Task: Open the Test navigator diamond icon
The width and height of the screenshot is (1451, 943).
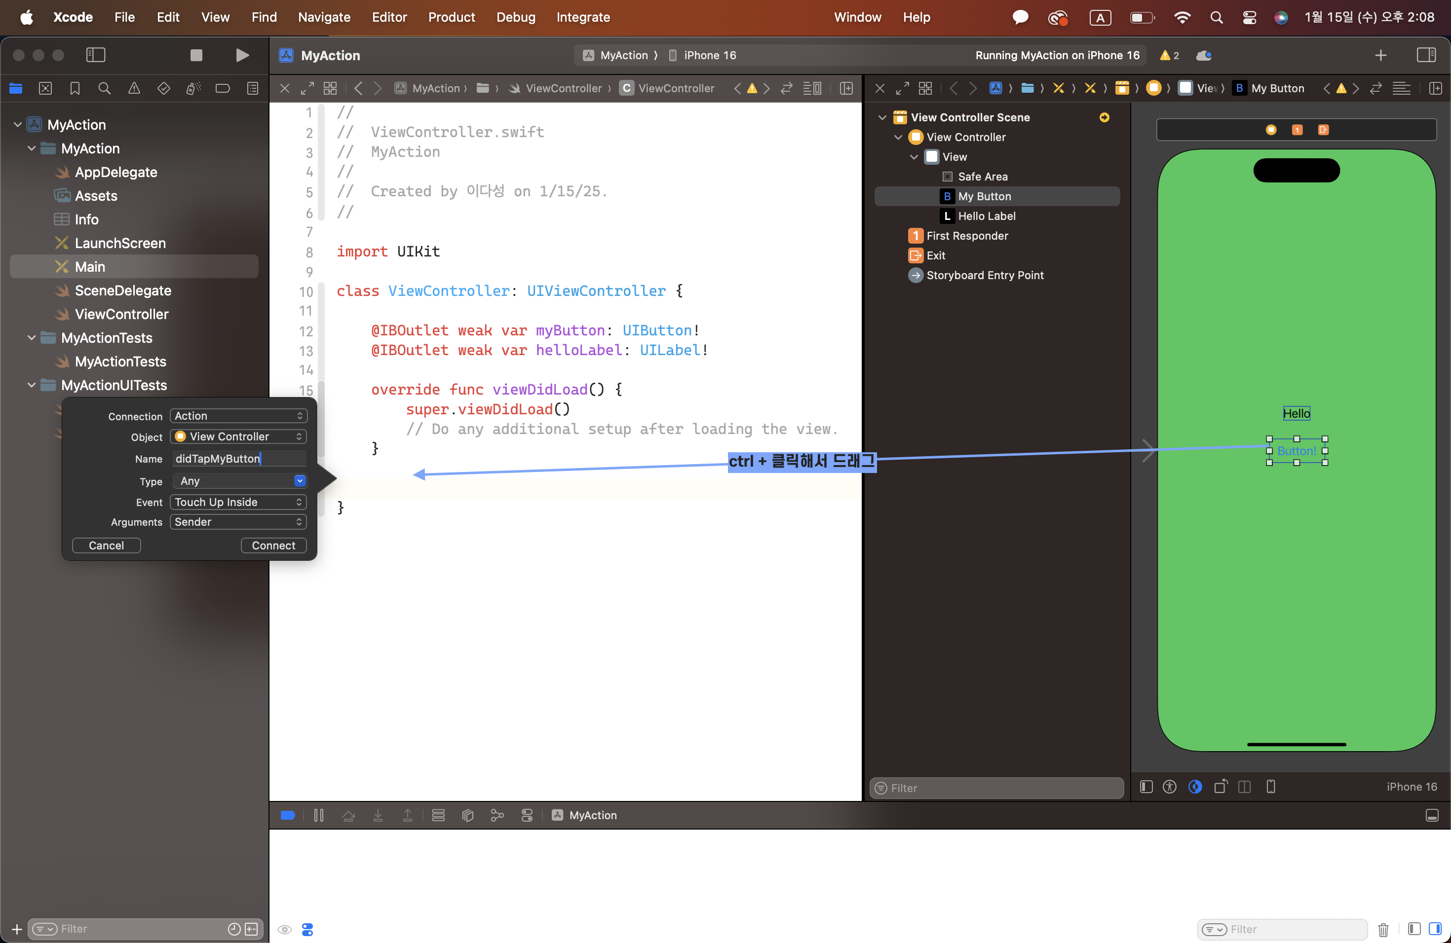Action: 163,88
